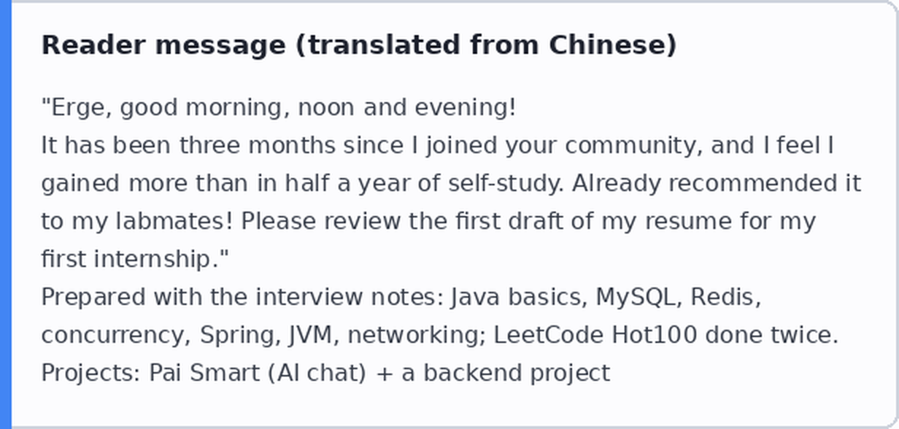Click the phrase "Prepared with the interview notes"
899x429 pixels.
pos(242,298)
